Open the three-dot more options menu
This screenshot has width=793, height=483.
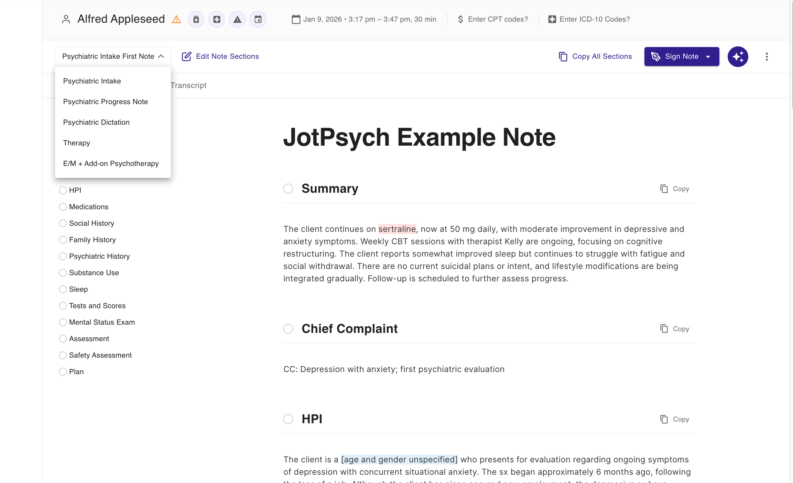(x=767, y=57)
